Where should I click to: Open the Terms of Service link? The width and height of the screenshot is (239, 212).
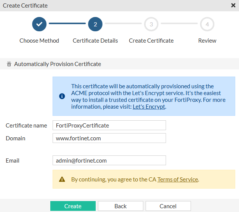pos(178,180)
